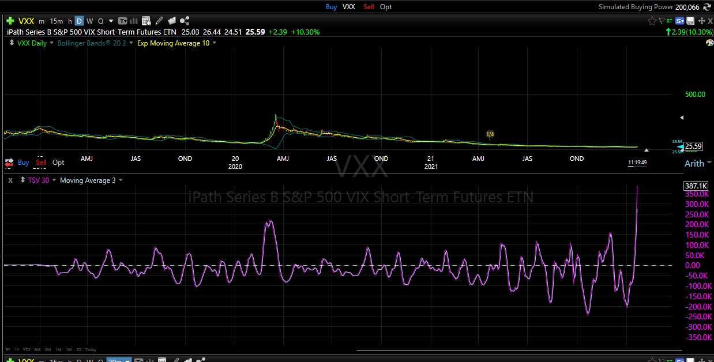Screen dimensions: 714x362
Task: Select the 3M range shortcut
Action: point(48,349)
